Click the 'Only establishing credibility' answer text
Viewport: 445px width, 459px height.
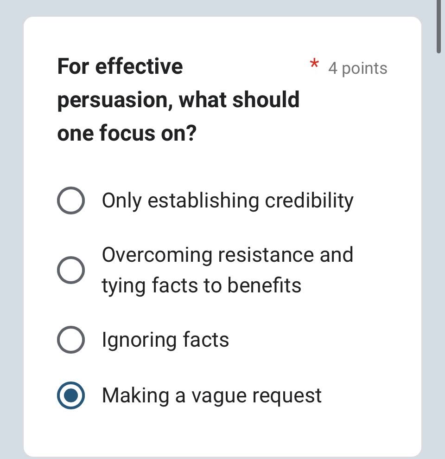[227, 200]
